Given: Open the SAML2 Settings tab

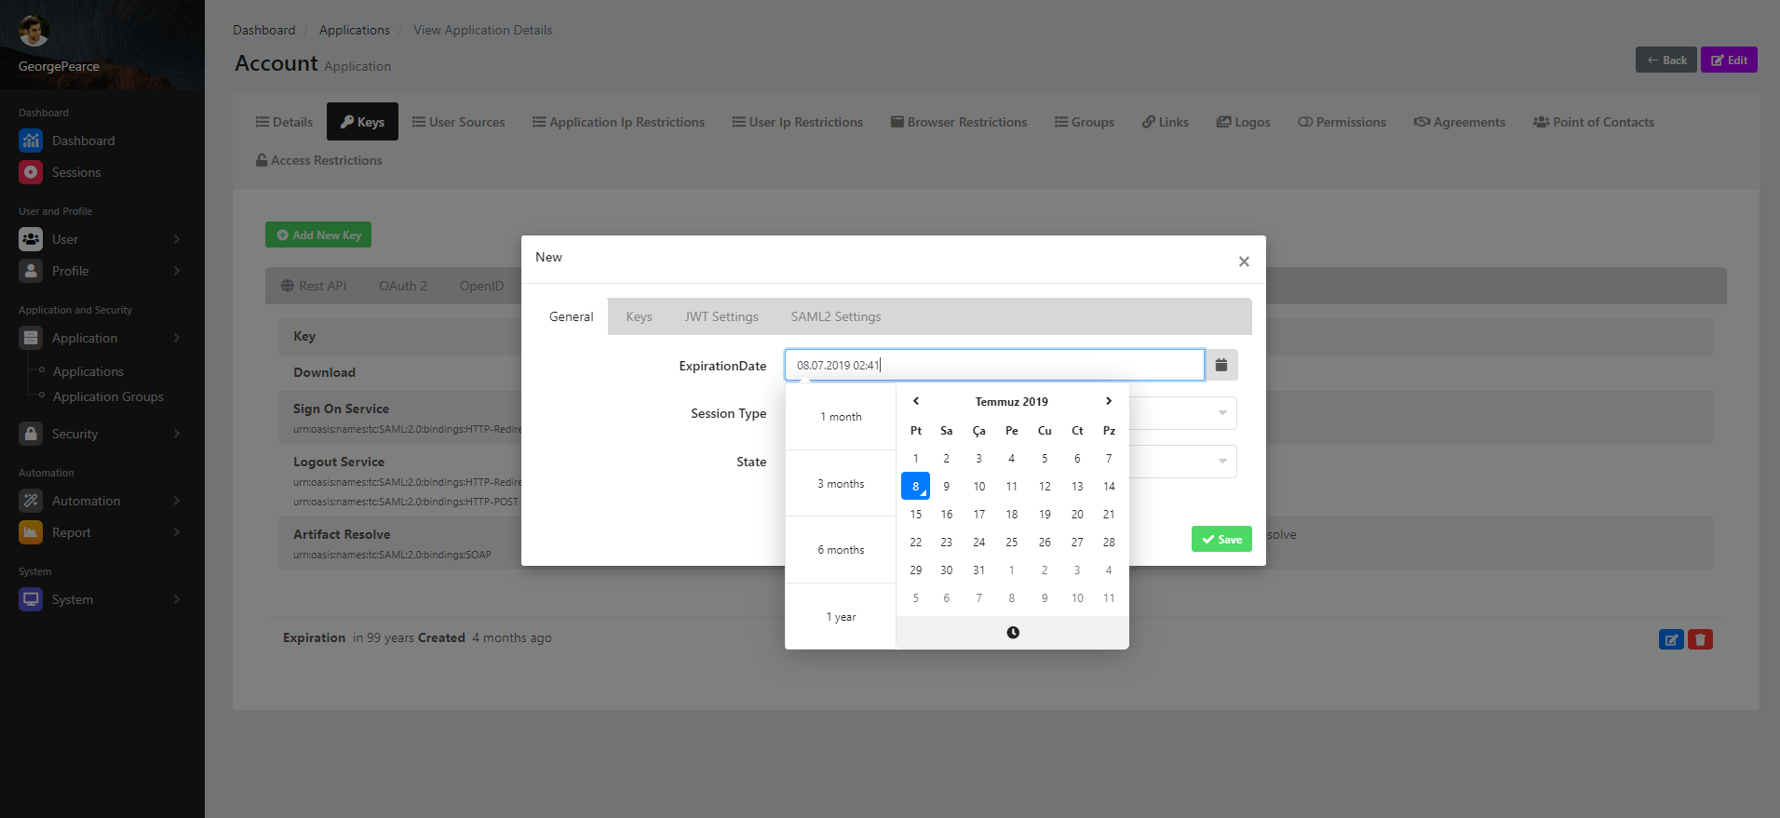Looking at the screenshot, I should [835, 316].
